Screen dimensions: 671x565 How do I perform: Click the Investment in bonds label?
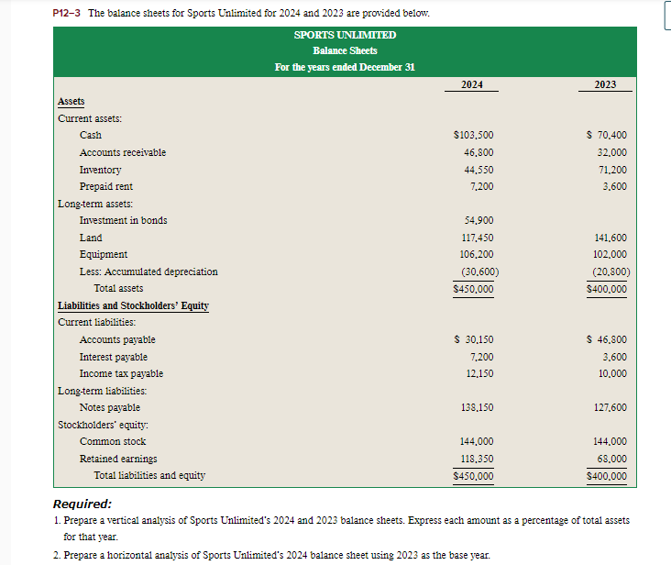(123, 220)
